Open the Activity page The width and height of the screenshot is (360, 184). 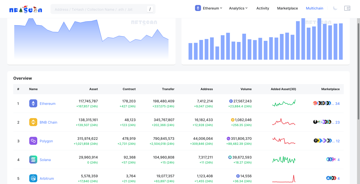tap(263, 8)
